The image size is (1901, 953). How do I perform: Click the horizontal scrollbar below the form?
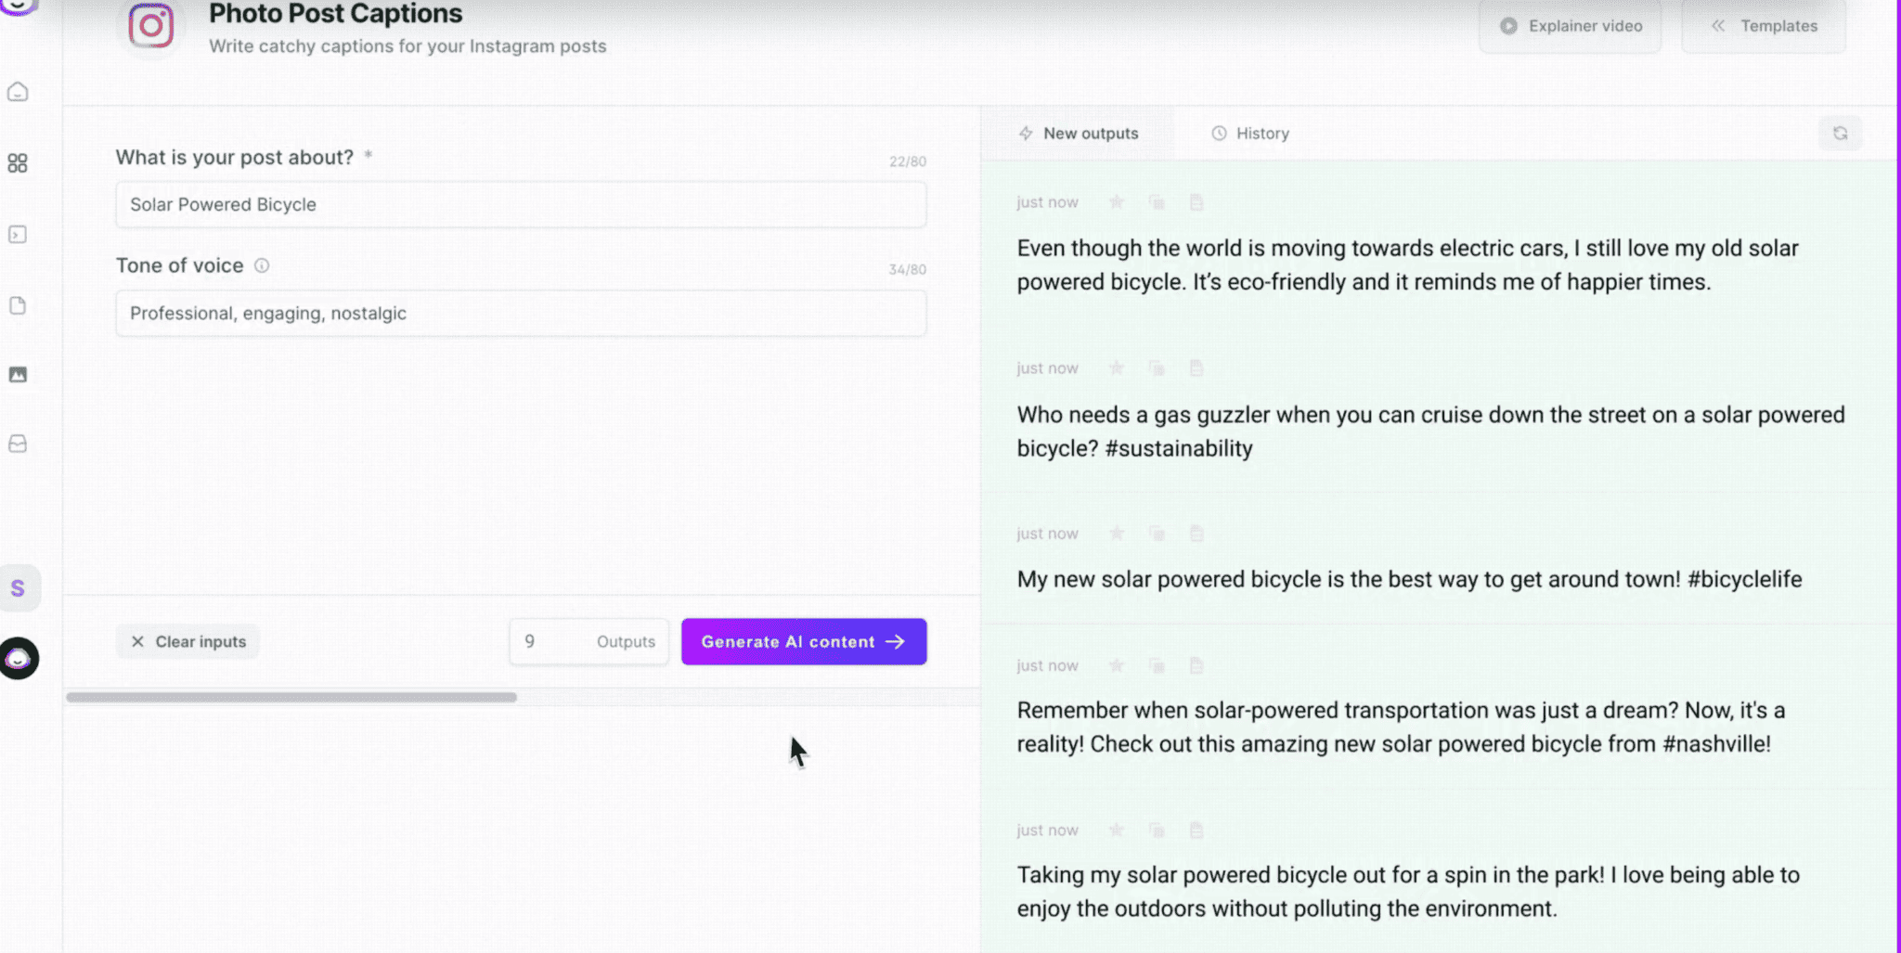click(292, 695)
